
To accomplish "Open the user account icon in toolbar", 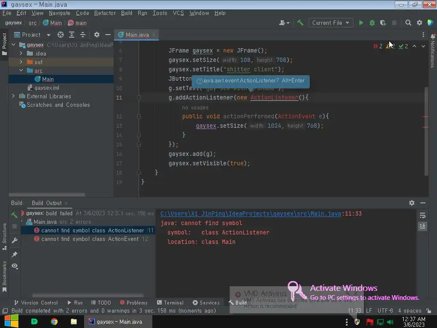I will 284,23.
